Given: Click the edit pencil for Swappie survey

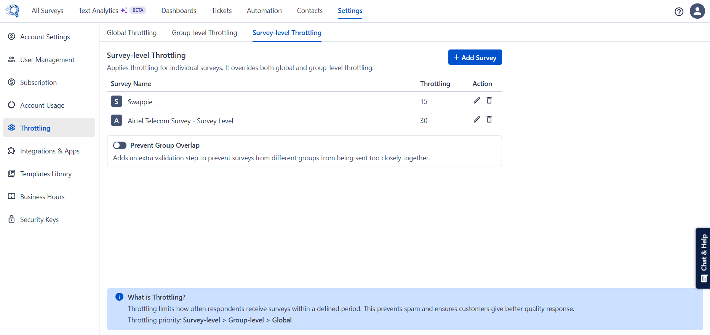Looking at the screenshot, I should [477, 100].
